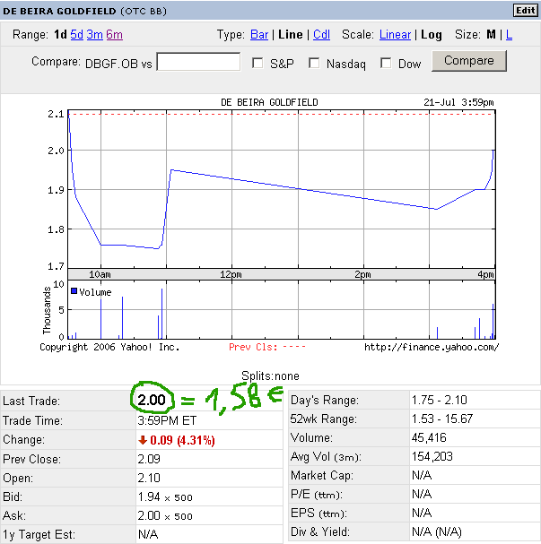Click the Last Trade value 2.00
Image resolution: width=541 pixels, height=544 pixels.
click(152, 400)
